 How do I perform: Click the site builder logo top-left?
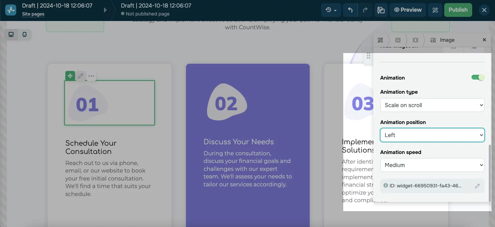tap(10, 10)
